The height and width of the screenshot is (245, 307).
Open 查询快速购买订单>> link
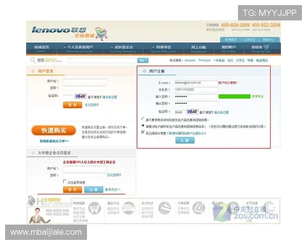click(x=54, y=141)
